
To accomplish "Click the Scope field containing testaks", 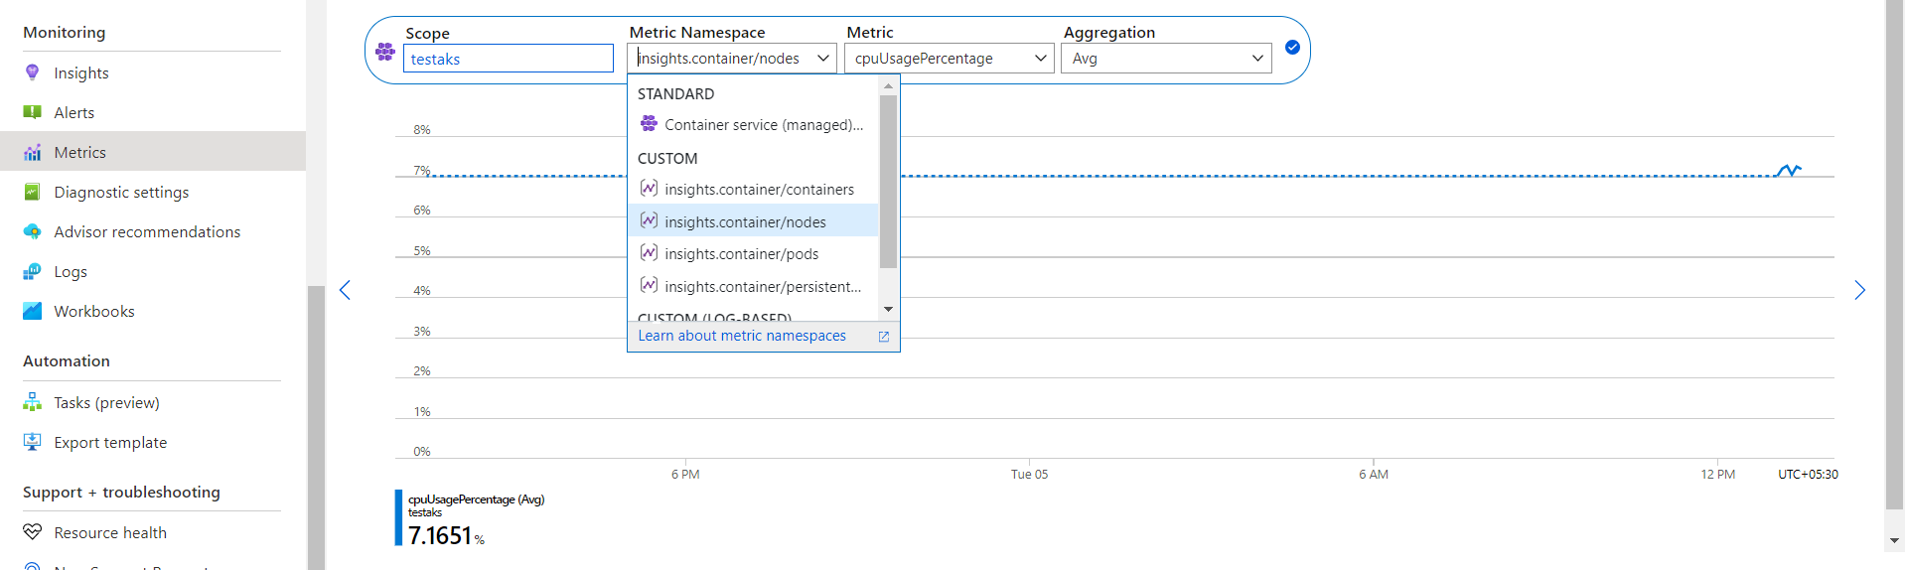I will pyautogui.click(x=508, y=59).
